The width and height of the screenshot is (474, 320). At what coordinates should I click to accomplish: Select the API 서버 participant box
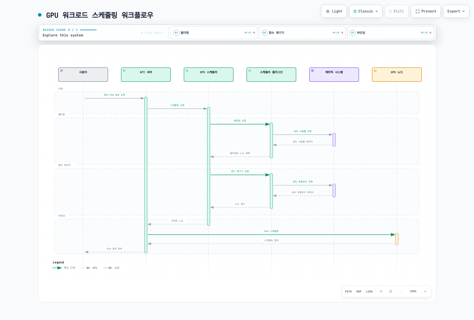pyautogui.click(x=146, y=74)
